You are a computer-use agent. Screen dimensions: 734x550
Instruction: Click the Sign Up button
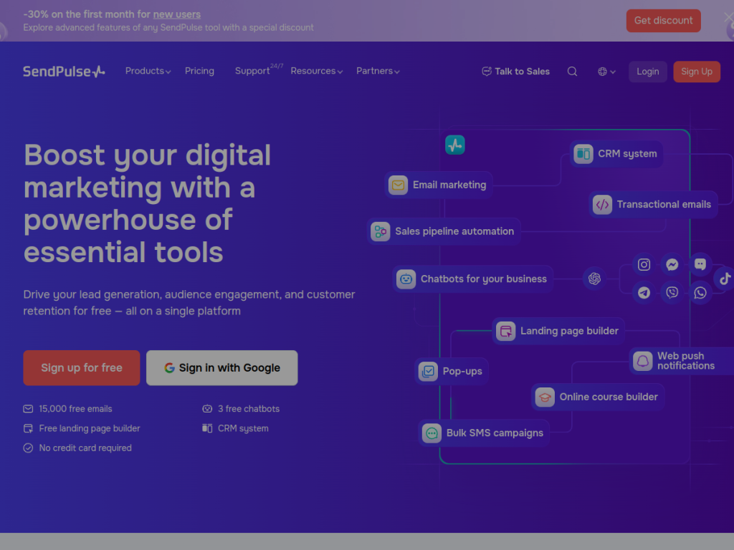(x=697, y=72)
